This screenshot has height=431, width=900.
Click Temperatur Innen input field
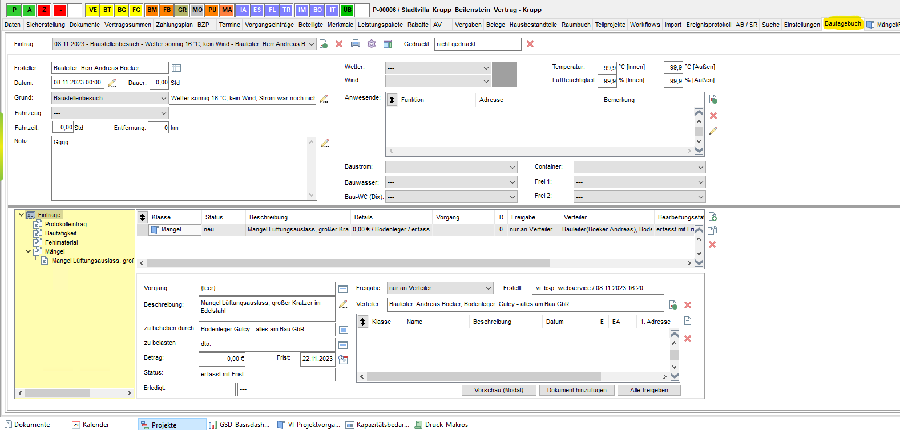tap(607, 67)
